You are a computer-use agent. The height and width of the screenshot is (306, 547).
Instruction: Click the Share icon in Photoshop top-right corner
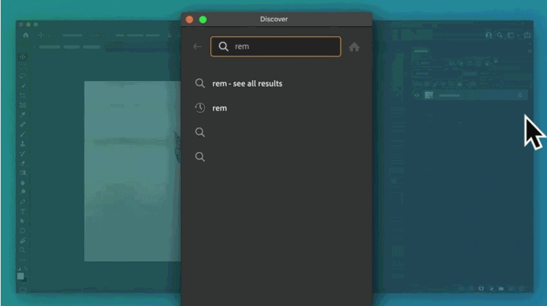point(527,34)
